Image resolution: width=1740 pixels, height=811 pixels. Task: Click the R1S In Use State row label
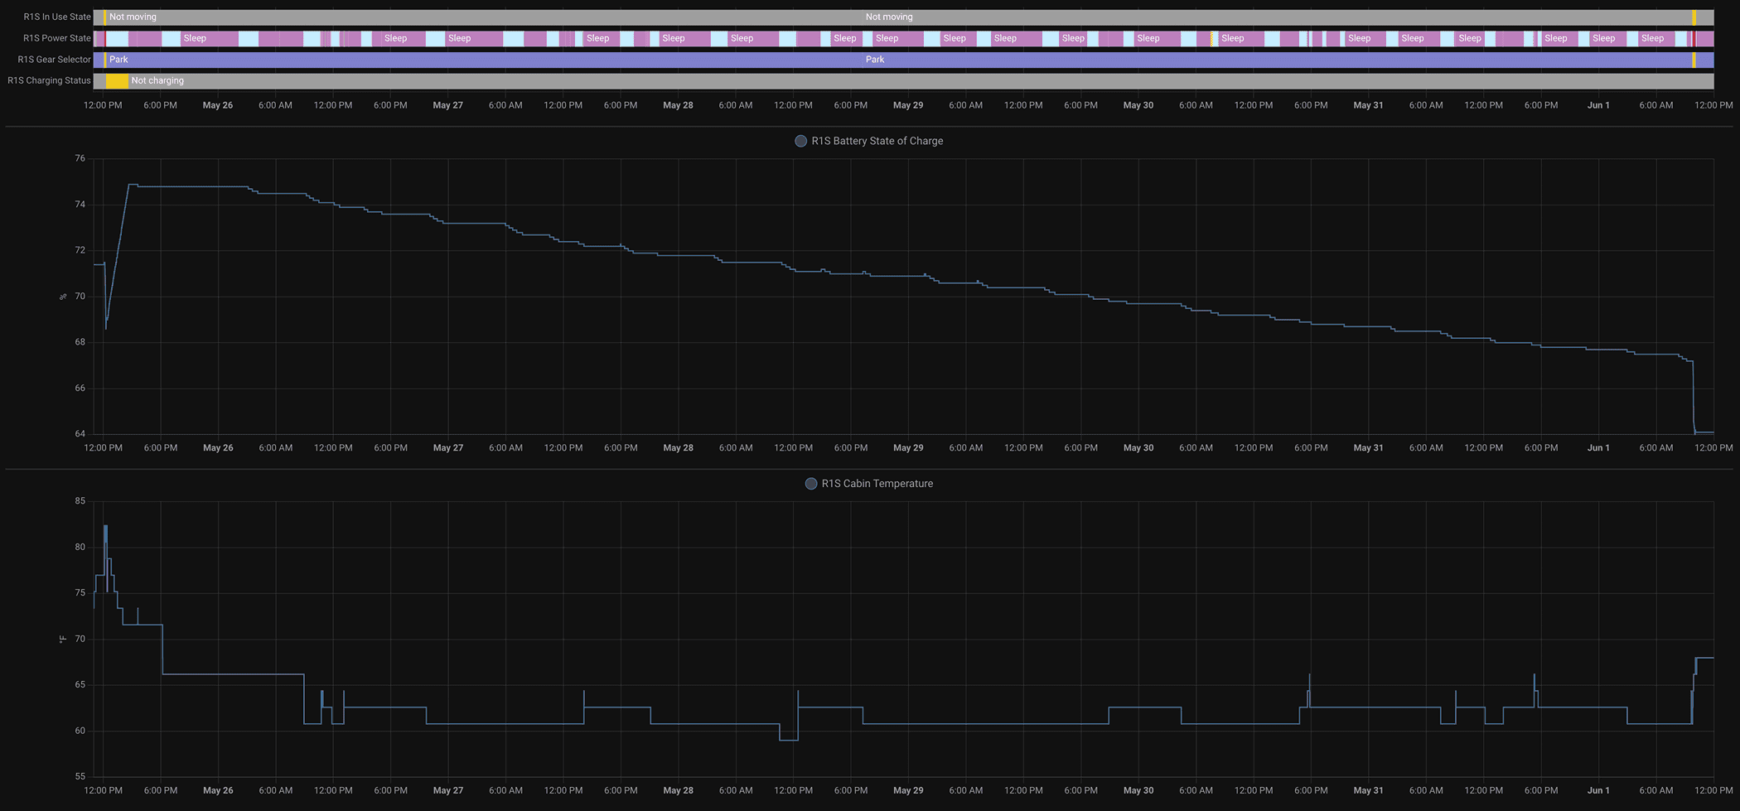click(57, 17)
